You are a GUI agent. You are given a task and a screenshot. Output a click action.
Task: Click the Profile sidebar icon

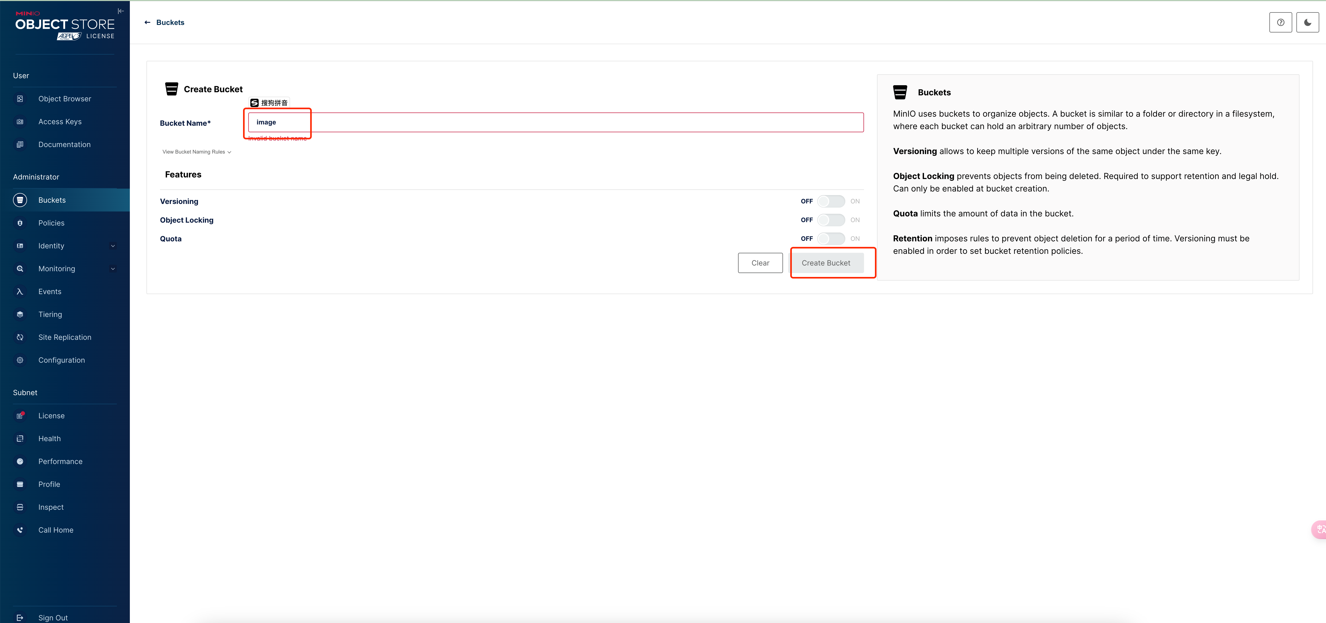coord(20,485)
